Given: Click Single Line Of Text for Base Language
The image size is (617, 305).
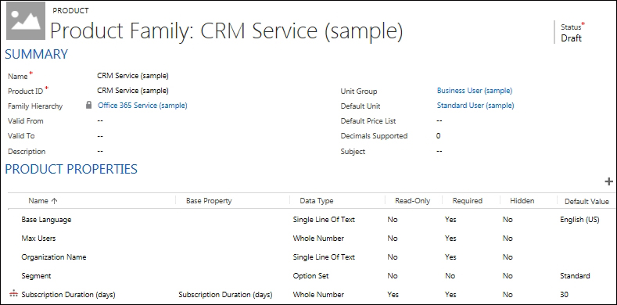Looking at the screenshot, I should (324, 220).
